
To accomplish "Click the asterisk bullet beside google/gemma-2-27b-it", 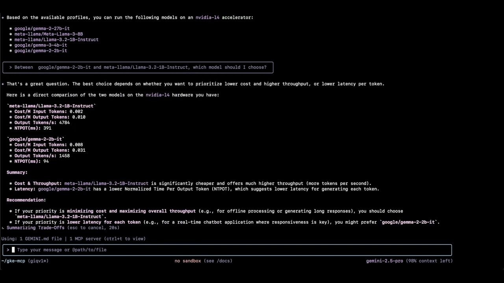I will 11,28.
